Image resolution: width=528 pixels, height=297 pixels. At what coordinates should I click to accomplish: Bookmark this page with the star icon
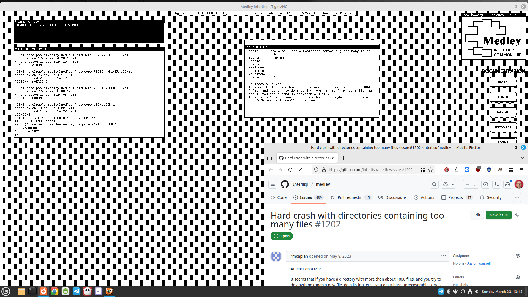pyautogui.click(x=430, y=170)
